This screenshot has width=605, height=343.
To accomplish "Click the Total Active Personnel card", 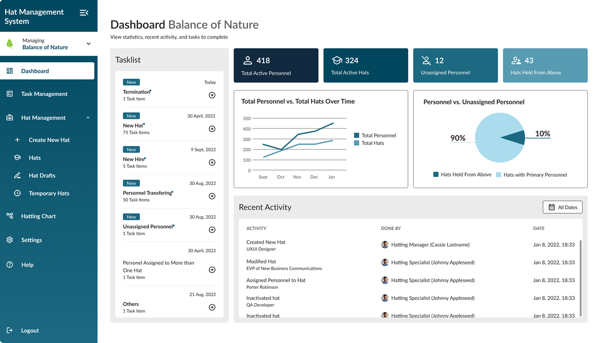I will [x=276, y=65].
